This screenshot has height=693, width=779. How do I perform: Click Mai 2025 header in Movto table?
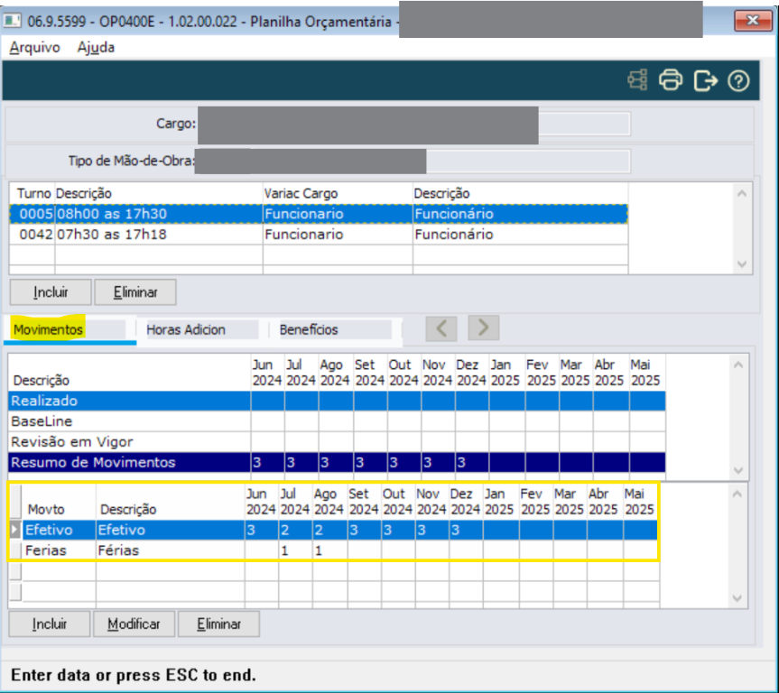641,501
